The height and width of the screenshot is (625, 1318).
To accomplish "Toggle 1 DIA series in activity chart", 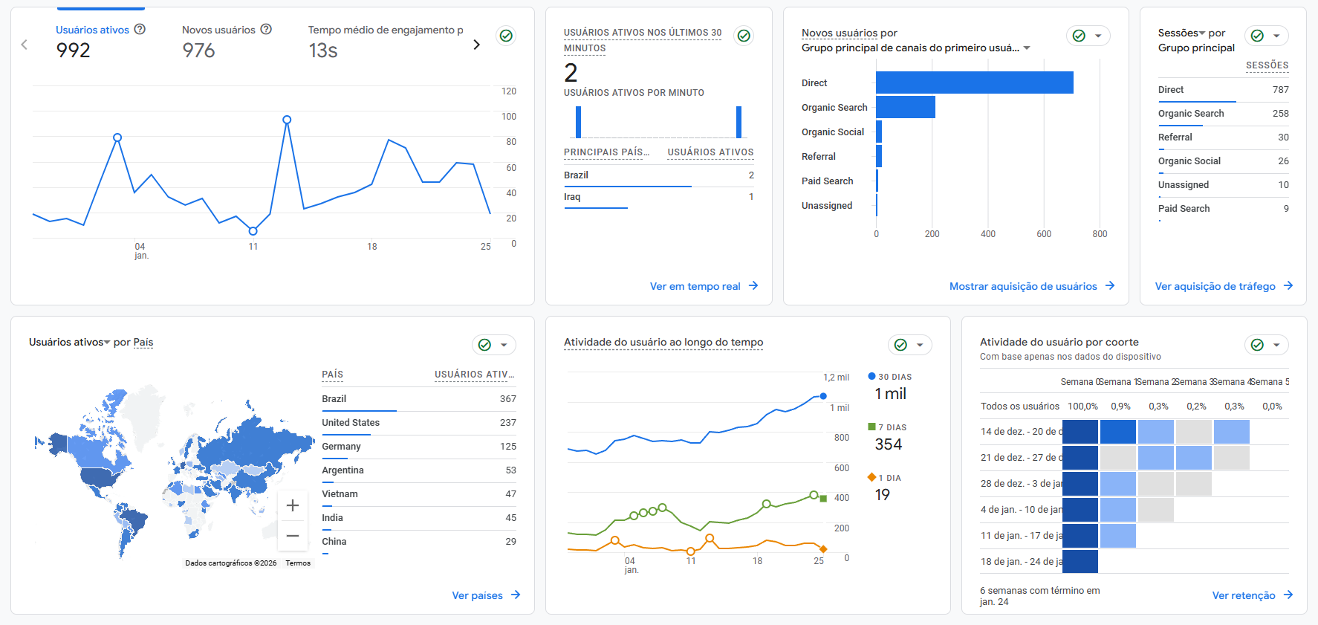I will click(889, 478).
